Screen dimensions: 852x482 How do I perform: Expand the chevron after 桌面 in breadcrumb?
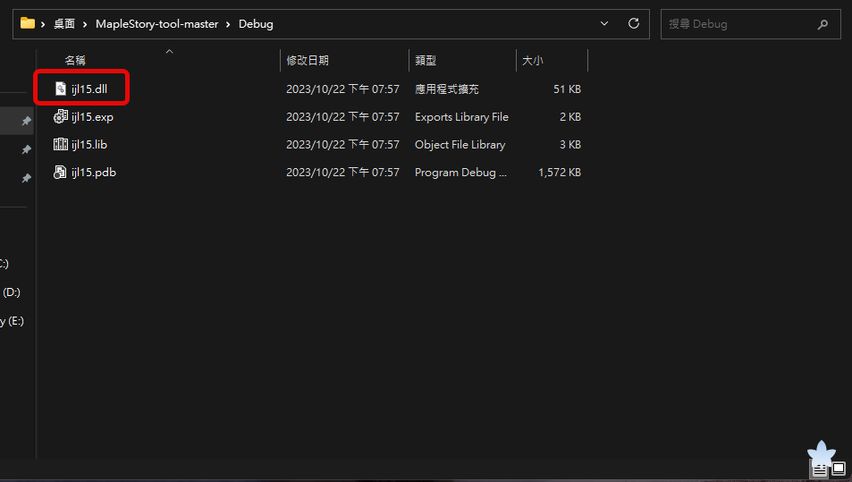(85, 24)
